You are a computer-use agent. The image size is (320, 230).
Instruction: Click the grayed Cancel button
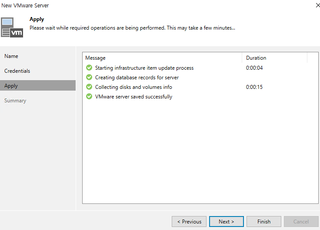(301, 222)
